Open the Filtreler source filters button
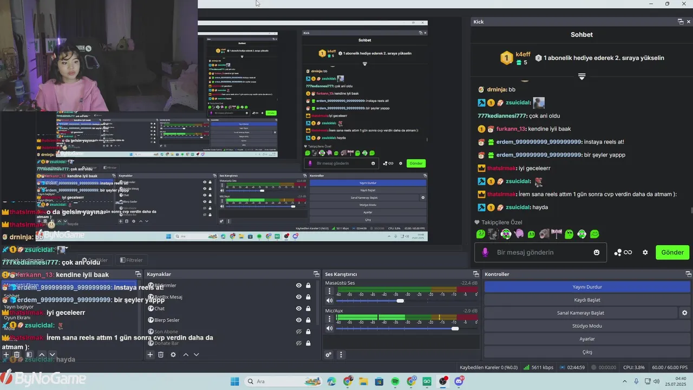The image size is (693, 390). point(131,260)
